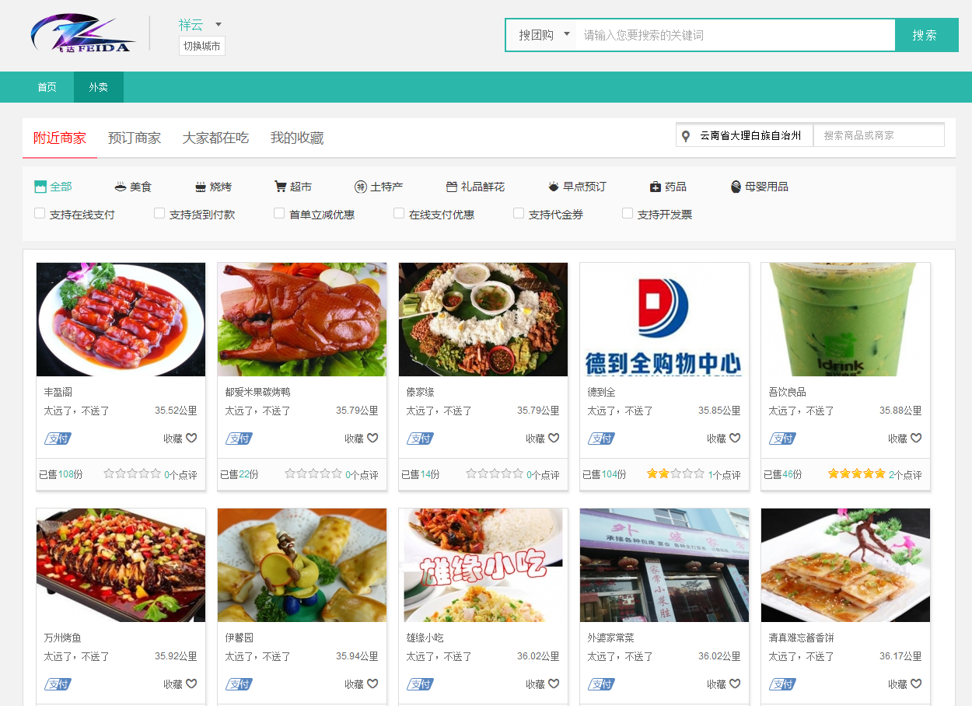Click the 切换城市 button
972x706 pixels.
tap(202, 46)
